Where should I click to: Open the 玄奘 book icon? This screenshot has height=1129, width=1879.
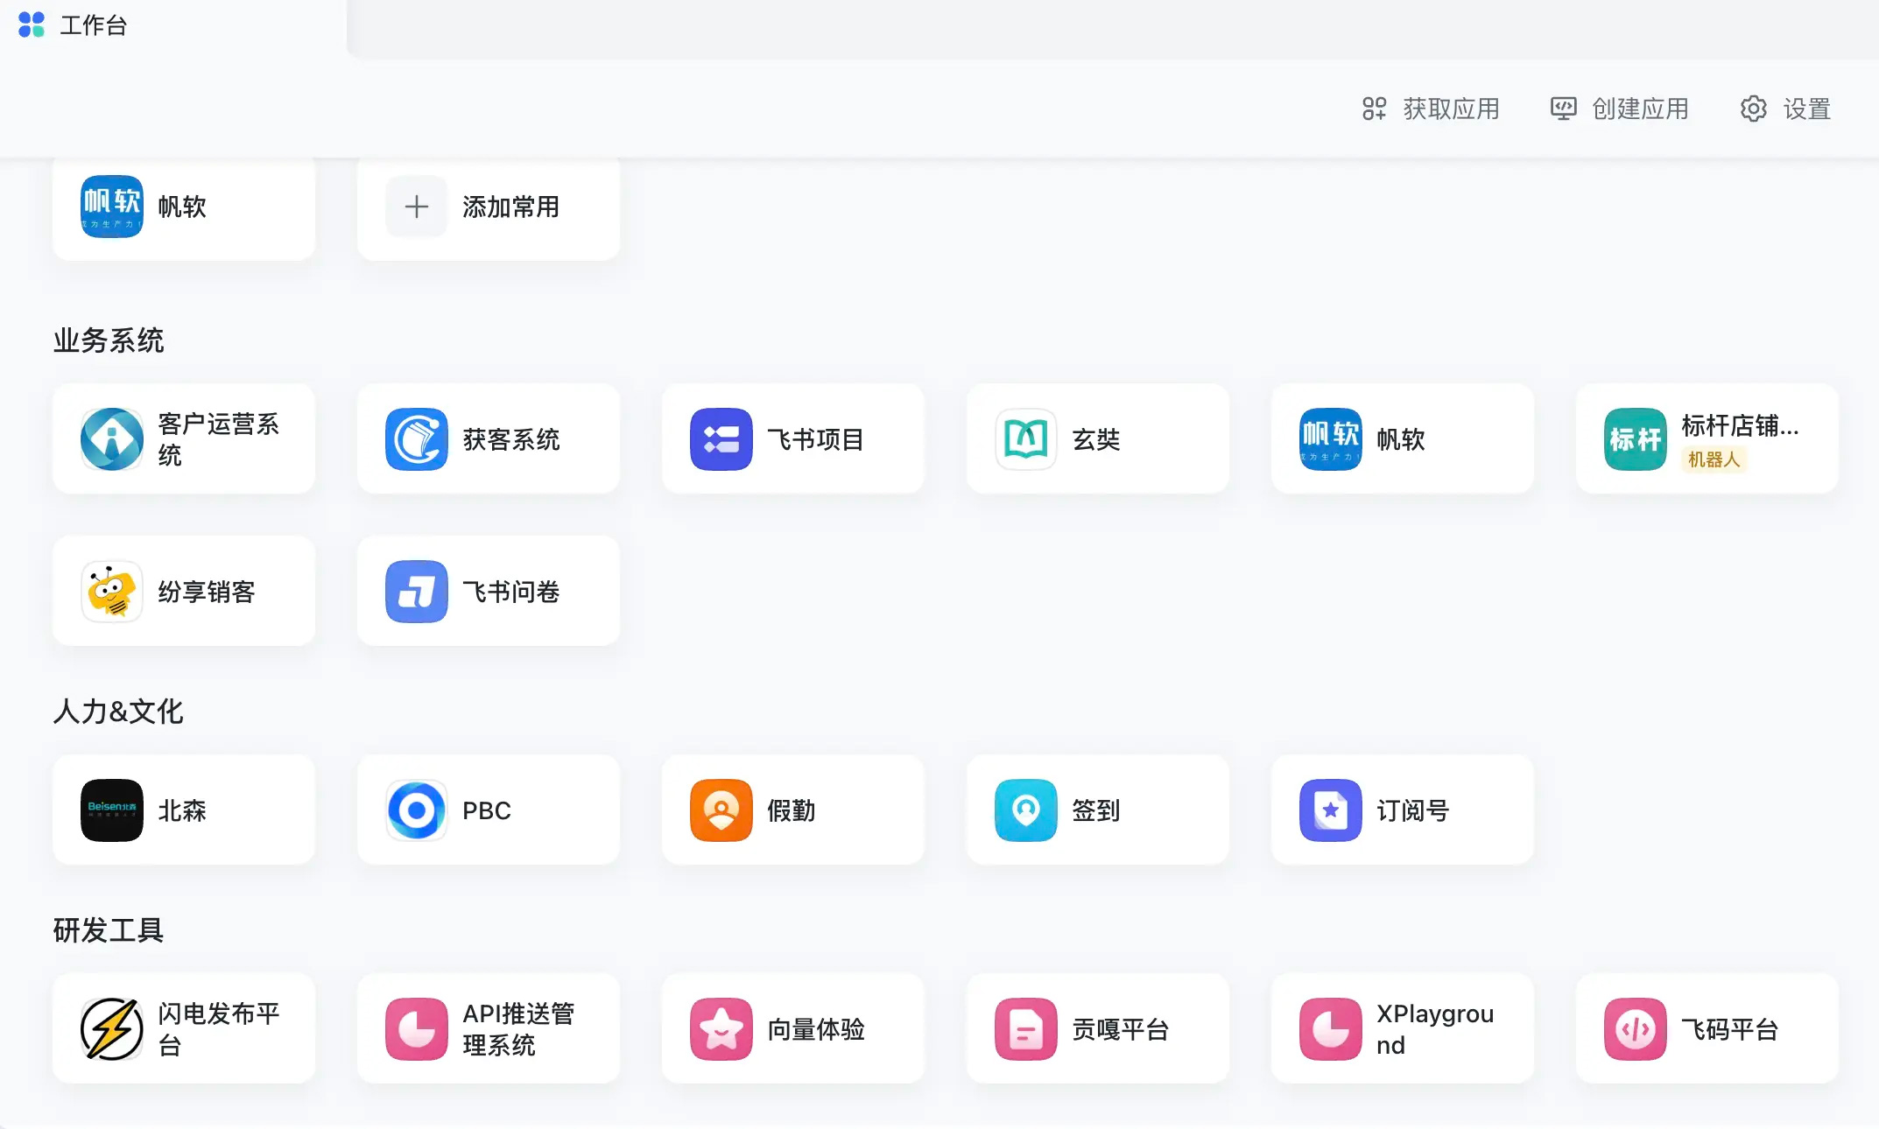1026,439
